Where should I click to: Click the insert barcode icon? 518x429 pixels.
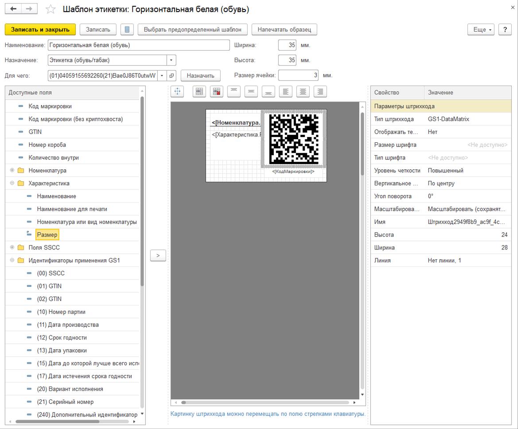[199, 91]
